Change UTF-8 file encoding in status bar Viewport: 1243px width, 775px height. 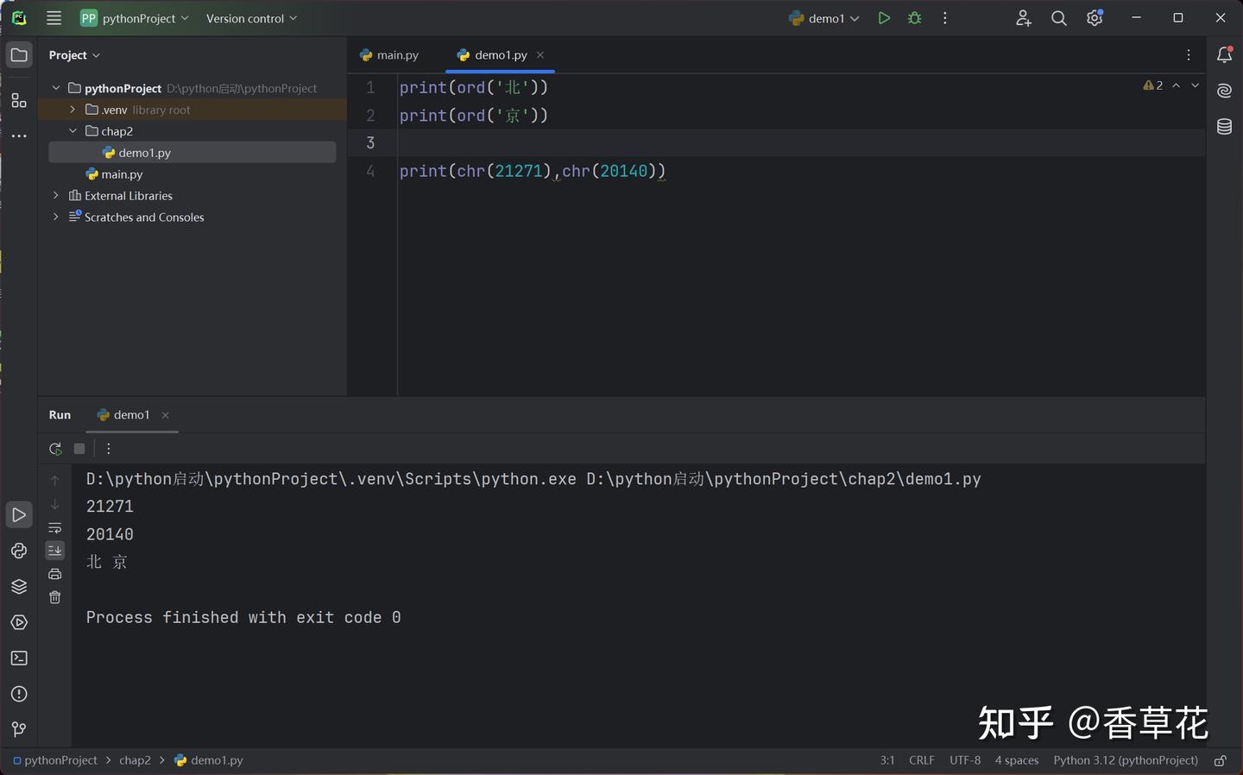[x=965, y=760]
